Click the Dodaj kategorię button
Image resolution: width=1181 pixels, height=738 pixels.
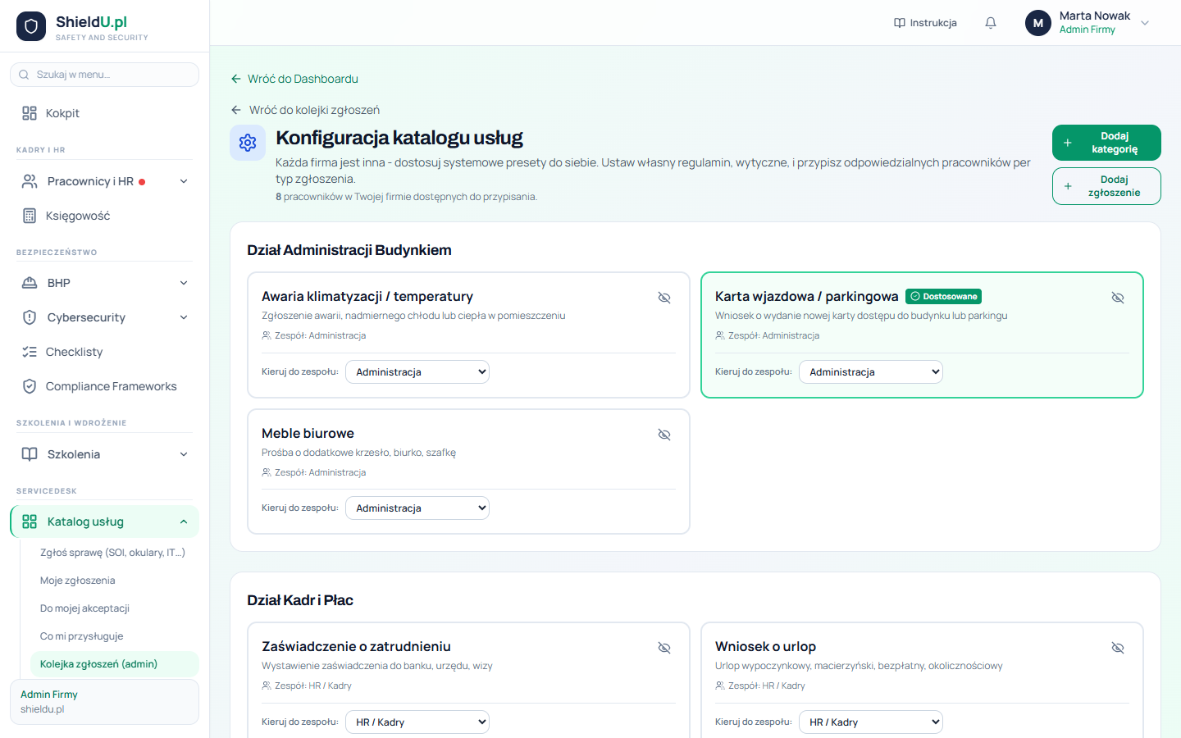click(1106, 143)
